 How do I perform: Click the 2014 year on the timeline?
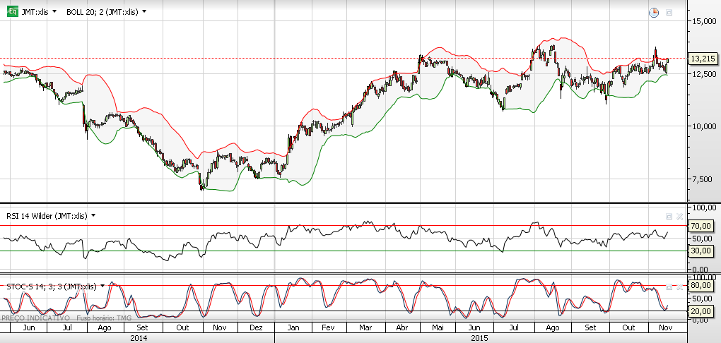pyautogui.click(x=139, y=338)
